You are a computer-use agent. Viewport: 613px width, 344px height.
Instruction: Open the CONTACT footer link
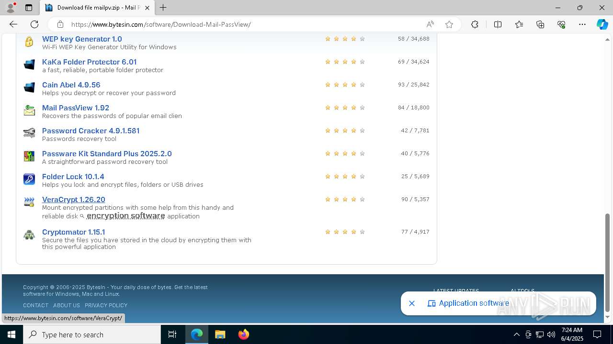point(35,305)
